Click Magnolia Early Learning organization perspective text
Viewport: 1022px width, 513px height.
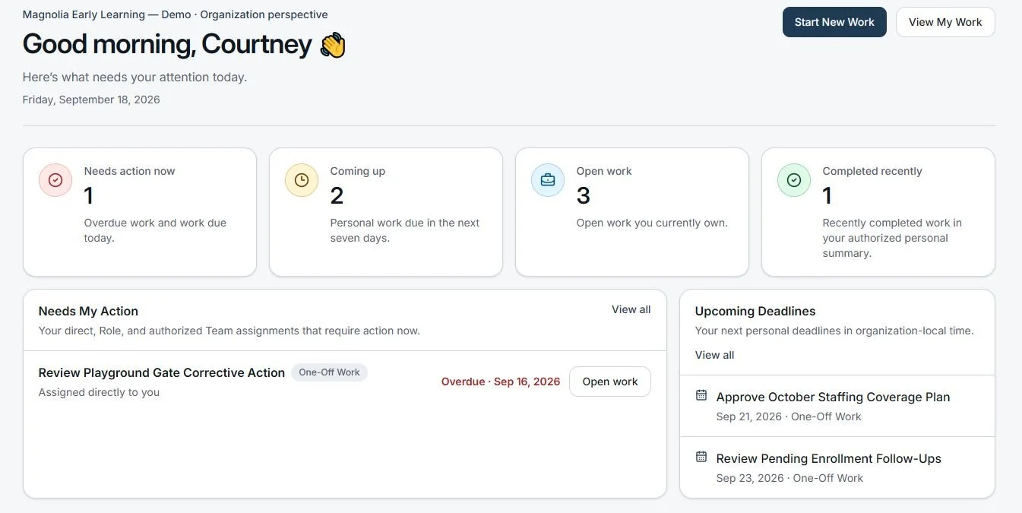click(176, 14)
